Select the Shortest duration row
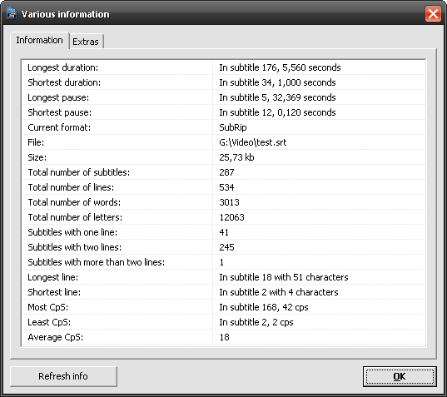This screenshot has width=447, height=397. pos(223,82)
